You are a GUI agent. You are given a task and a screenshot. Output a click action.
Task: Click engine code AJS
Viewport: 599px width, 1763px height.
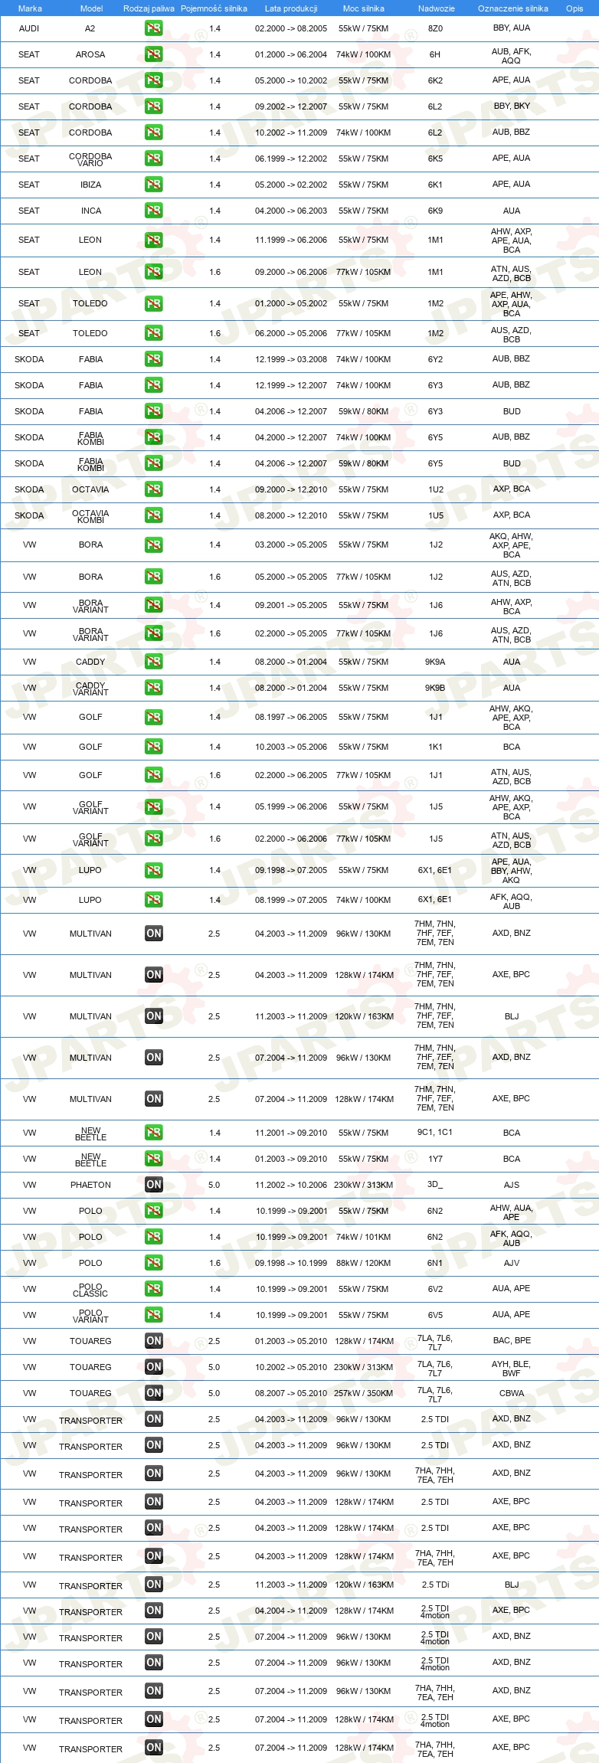[x=512, y=1185]
